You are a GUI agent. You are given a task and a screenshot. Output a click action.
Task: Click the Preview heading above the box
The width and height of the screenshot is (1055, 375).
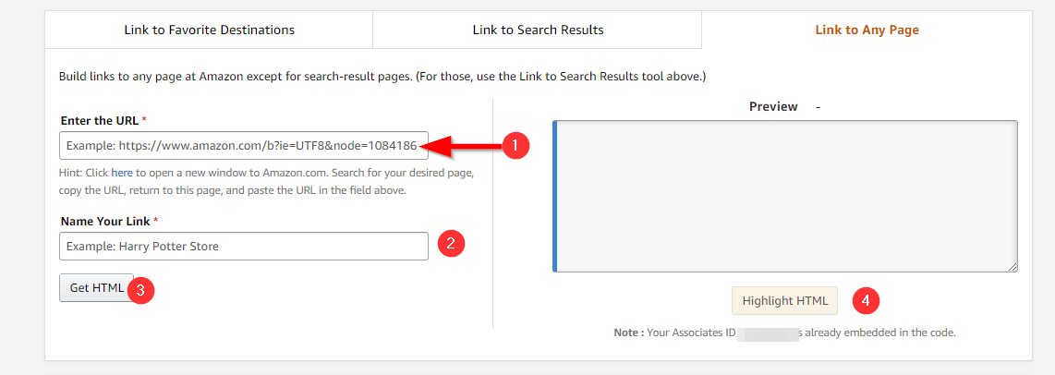pos(773,106)
